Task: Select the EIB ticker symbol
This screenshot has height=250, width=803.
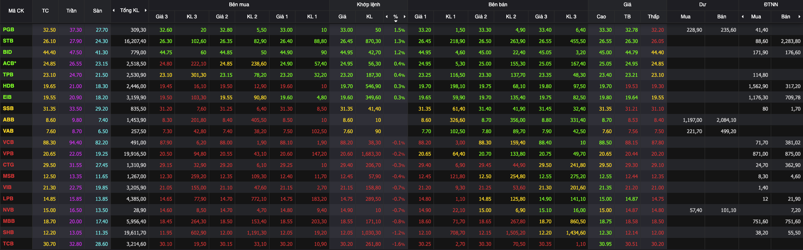Action: (8, 97)
